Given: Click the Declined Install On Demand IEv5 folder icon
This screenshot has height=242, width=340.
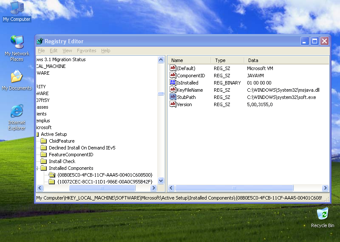Looking at the screenshot, I should tap(44, 148).
